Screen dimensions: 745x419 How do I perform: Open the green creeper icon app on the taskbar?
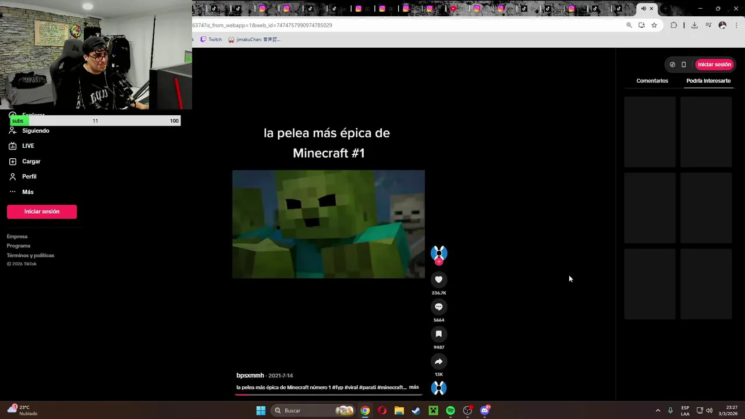click(x=433, y=410)
